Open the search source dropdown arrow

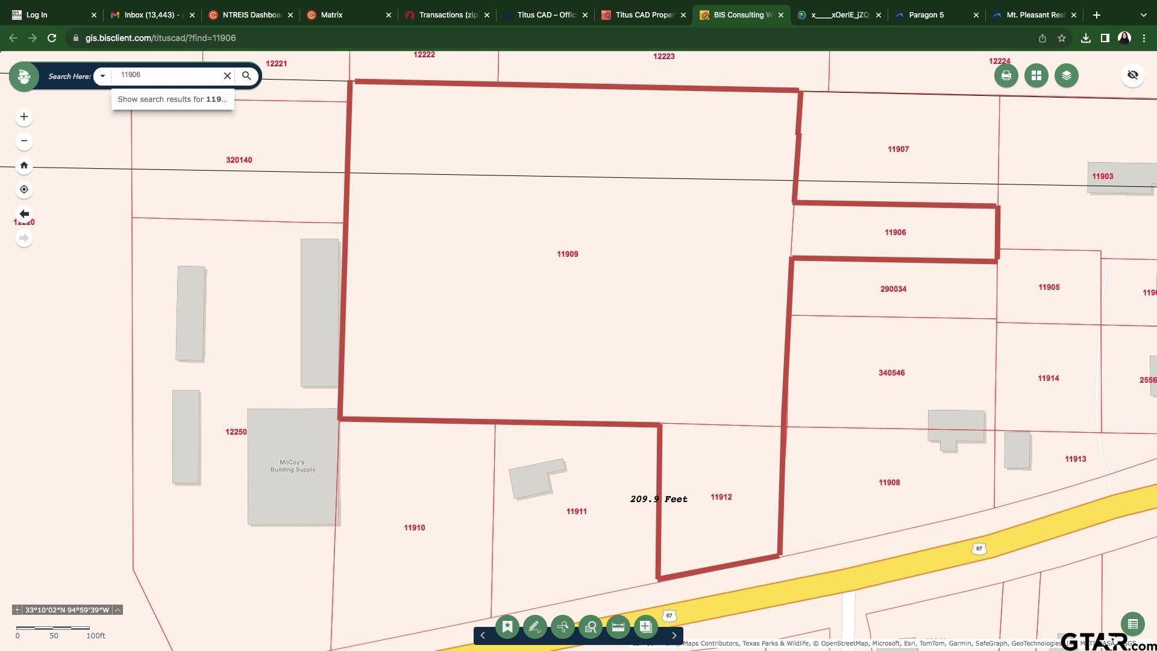[102, 76]
